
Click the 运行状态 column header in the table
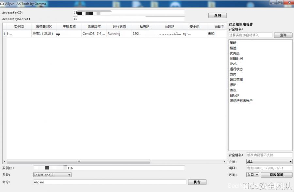click(x=119, y=27)
